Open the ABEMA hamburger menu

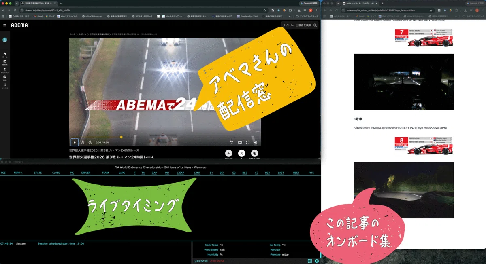pyautogui.click(x=5, y=25)
